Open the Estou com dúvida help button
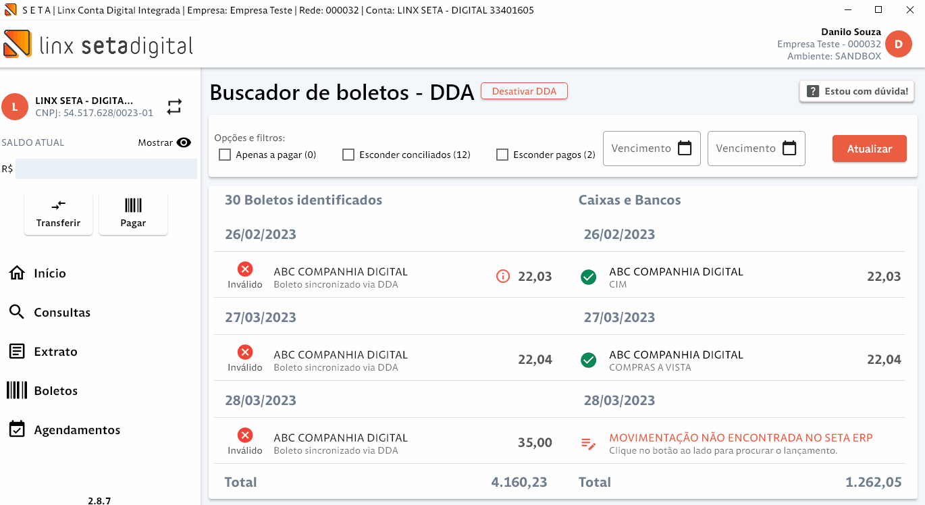The width and height of the screenshot is (925, 505). coord(857,91)
